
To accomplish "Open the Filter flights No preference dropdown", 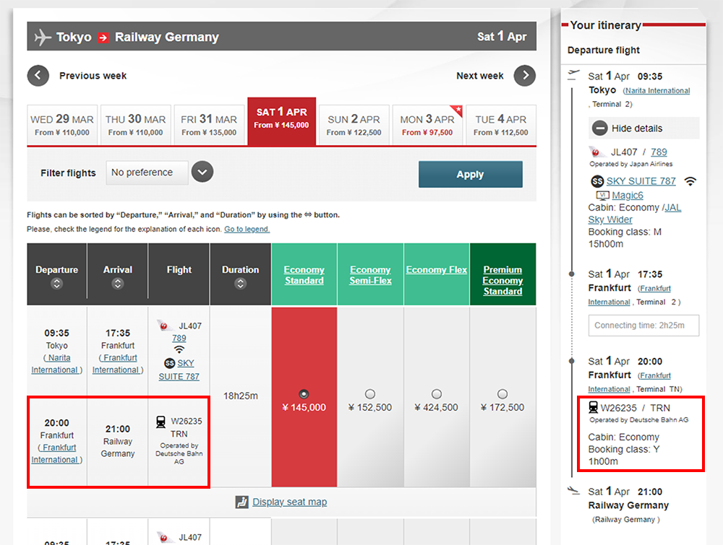I will (147, 173).
